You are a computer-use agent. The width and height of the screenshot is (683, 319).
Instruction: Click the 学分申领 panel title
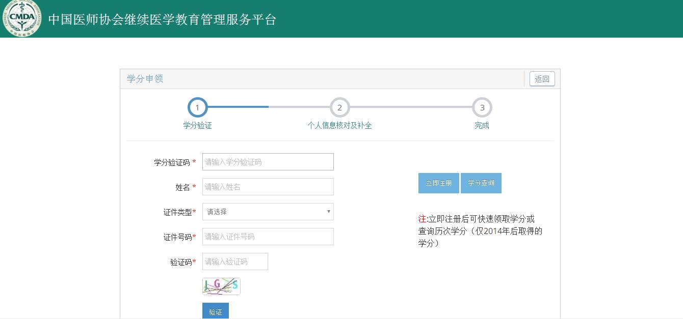145,79
